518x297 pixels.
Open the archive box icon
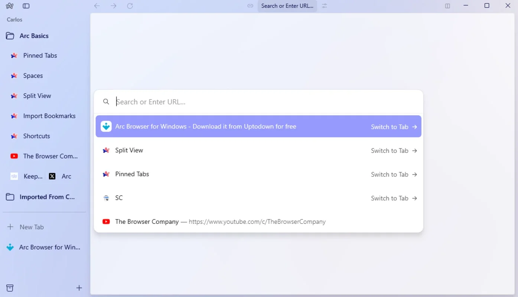click(x=10, y=288)
